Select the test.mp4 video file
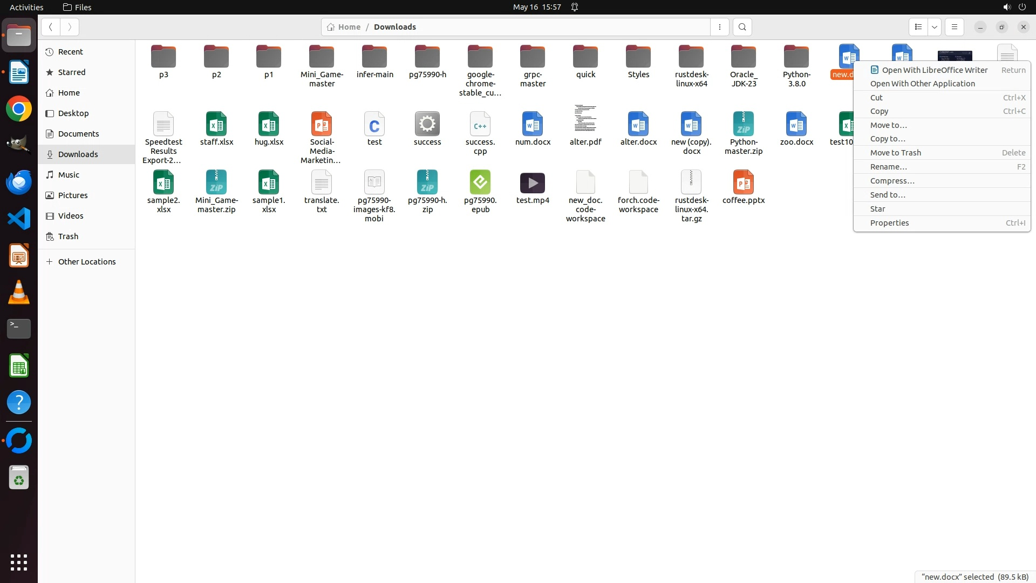The width and height of the screenshot is (1036, 583). click(x=532, y=184)
